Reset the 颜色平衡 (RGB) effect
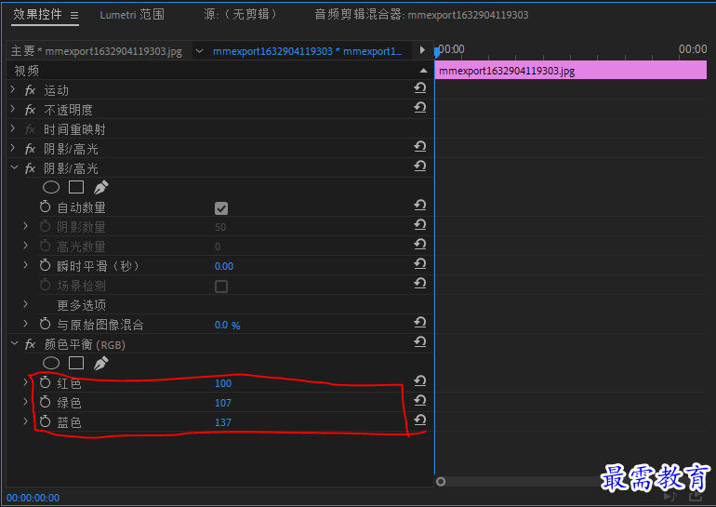 click(420, 341)
